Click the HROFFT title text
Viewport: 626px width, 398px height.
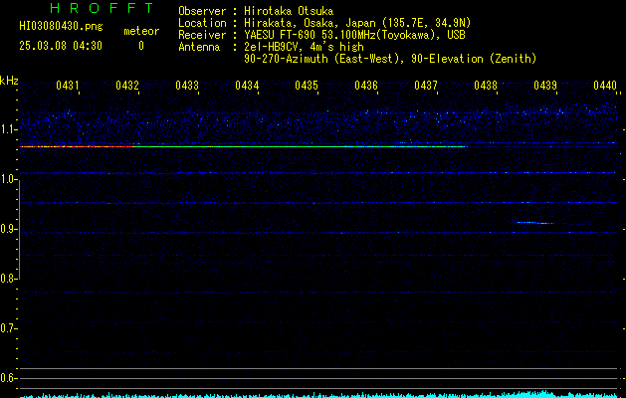[103, 8]
